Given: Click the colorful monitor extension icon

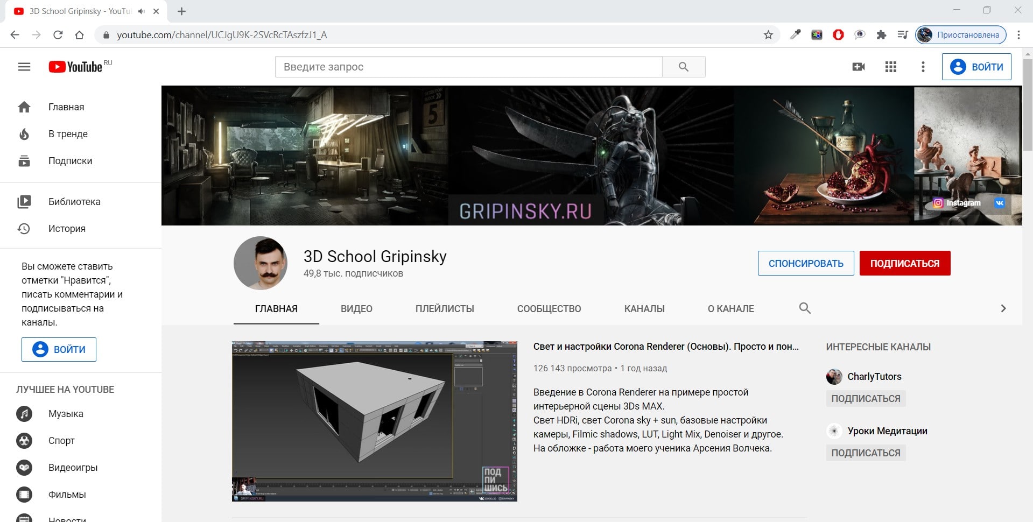Looking at the screenshot, I should coord(817,35).
